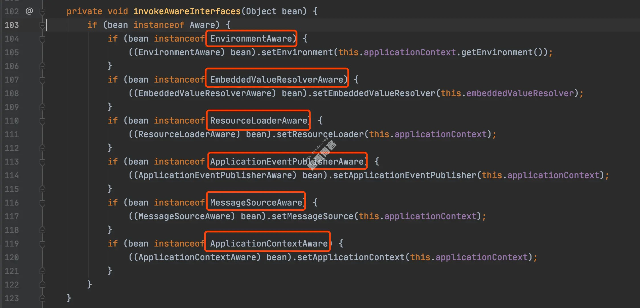Fold the ResourceLoaderAware block at line 110
Image resolution: width=640 pixels, height=308 pixels.
pyautogui.click(x=42, y=121)
